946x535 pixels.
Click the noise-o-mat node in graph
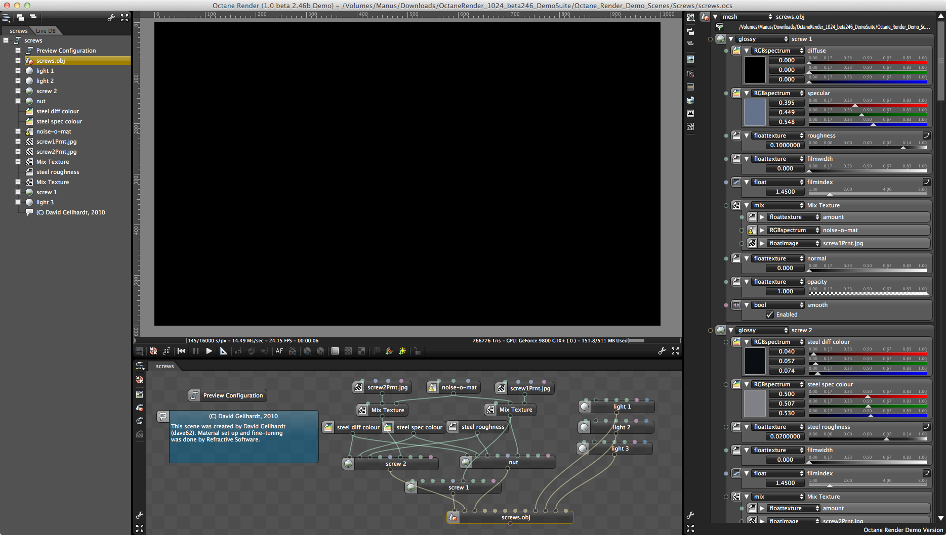click(454, 387)
